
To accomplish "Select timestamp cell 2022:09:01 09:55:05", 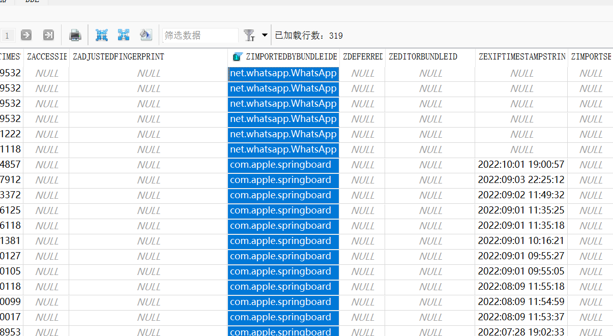I will pos(521,271).
